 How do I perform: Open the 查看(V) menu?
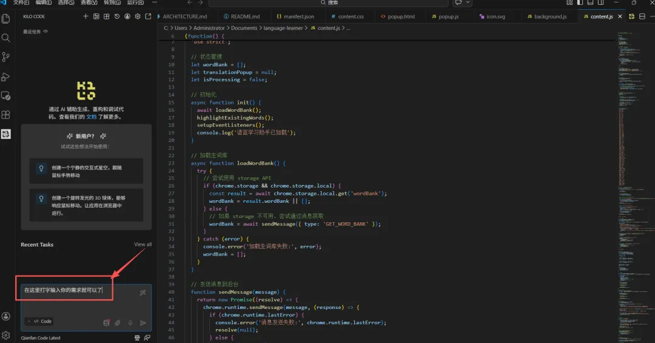(x=89, y=2)
